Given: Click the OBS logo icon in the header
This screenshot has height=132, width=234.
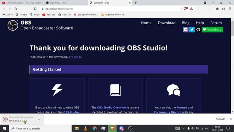Looking at the screenshot, I should click(x=13, y=25).
